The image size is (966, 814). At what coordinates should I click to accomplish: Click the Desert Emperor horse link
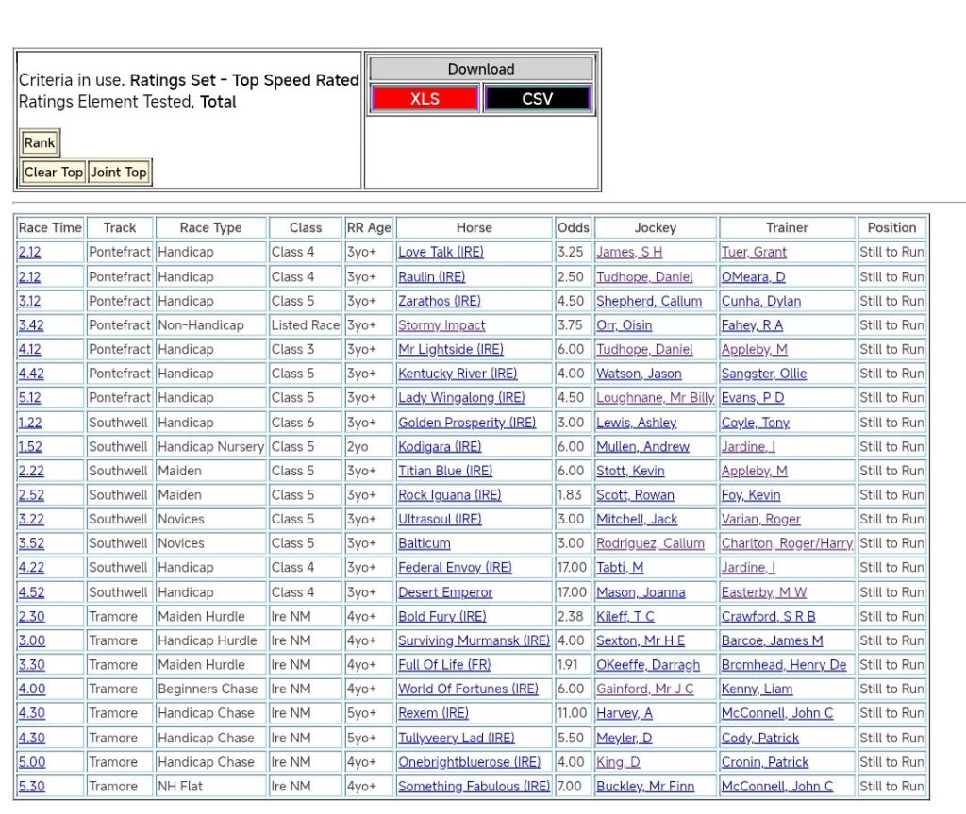pyautogui.click(x=445, y=592)
